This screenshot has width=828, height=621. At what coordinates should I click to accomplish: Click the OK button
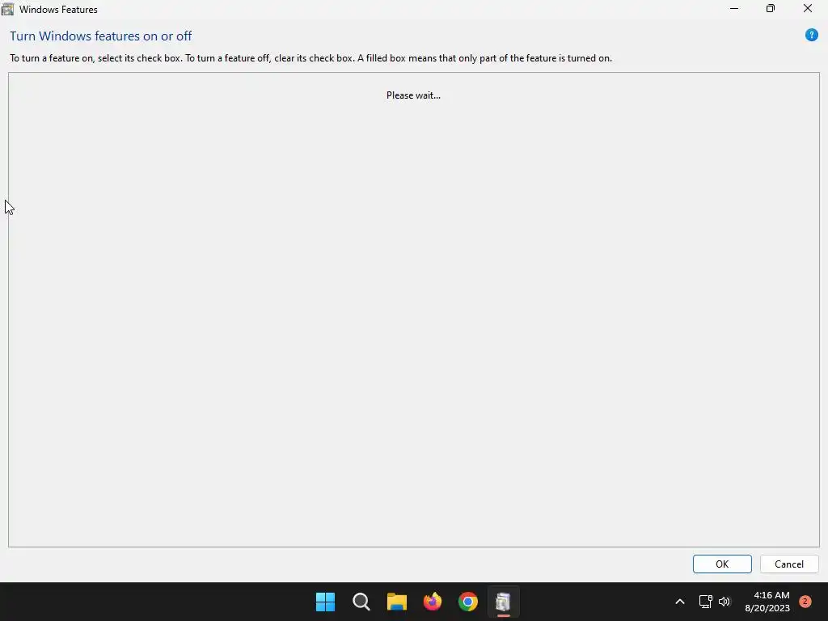point(722,564)
